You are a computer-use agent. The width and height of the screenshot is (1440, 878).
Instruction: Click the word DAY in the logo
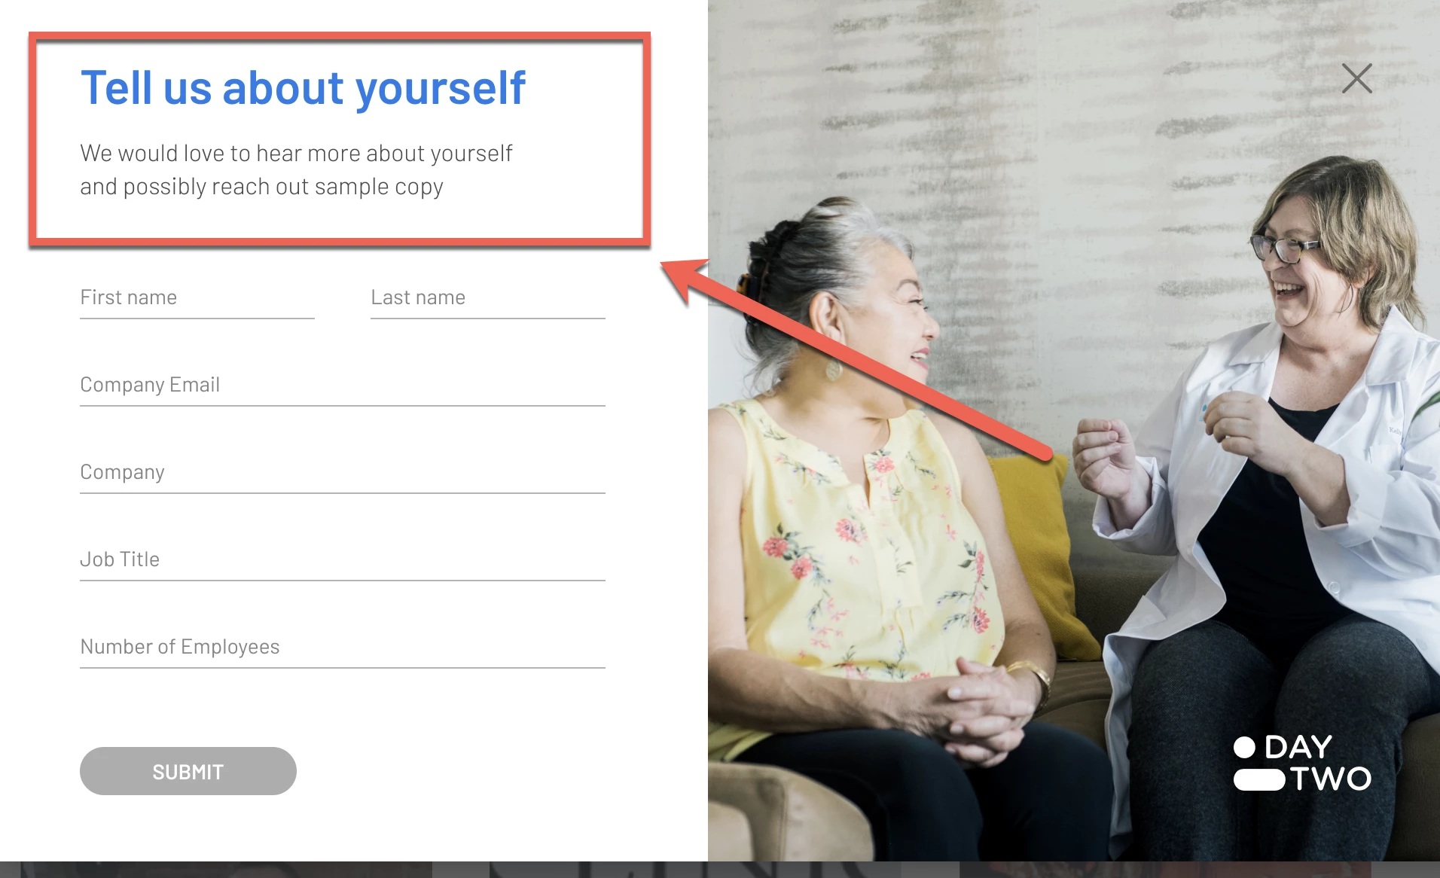click(1298, 747)
